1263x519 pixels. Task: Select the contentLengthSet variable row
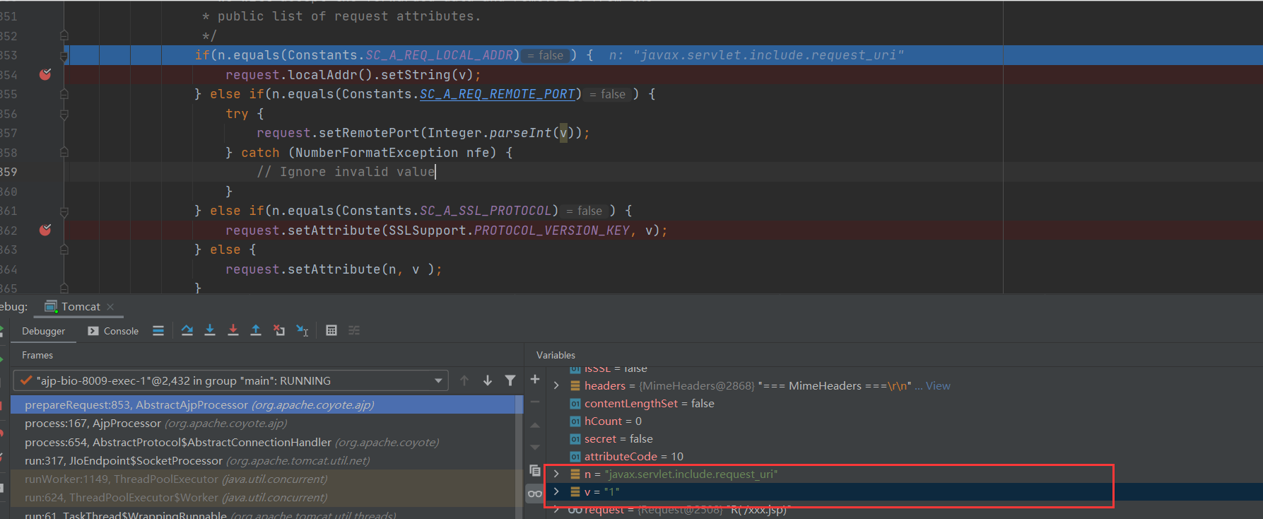[903, 403]
